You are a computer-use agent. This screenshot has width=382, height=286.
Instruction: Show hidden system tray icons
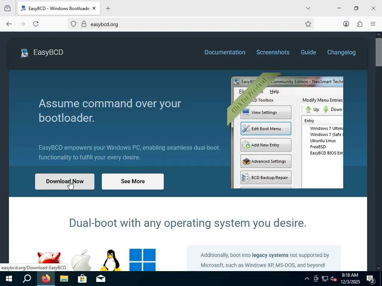[307, 279]
